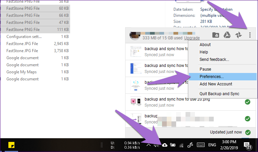Open the Google Drive folder icon
The width and height of the screenshot is (258, 152).
click(215, 35)
